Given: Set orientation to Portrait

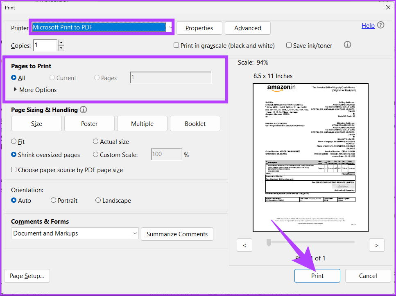Looking at the screenshot, I should (x=53, y=200).
